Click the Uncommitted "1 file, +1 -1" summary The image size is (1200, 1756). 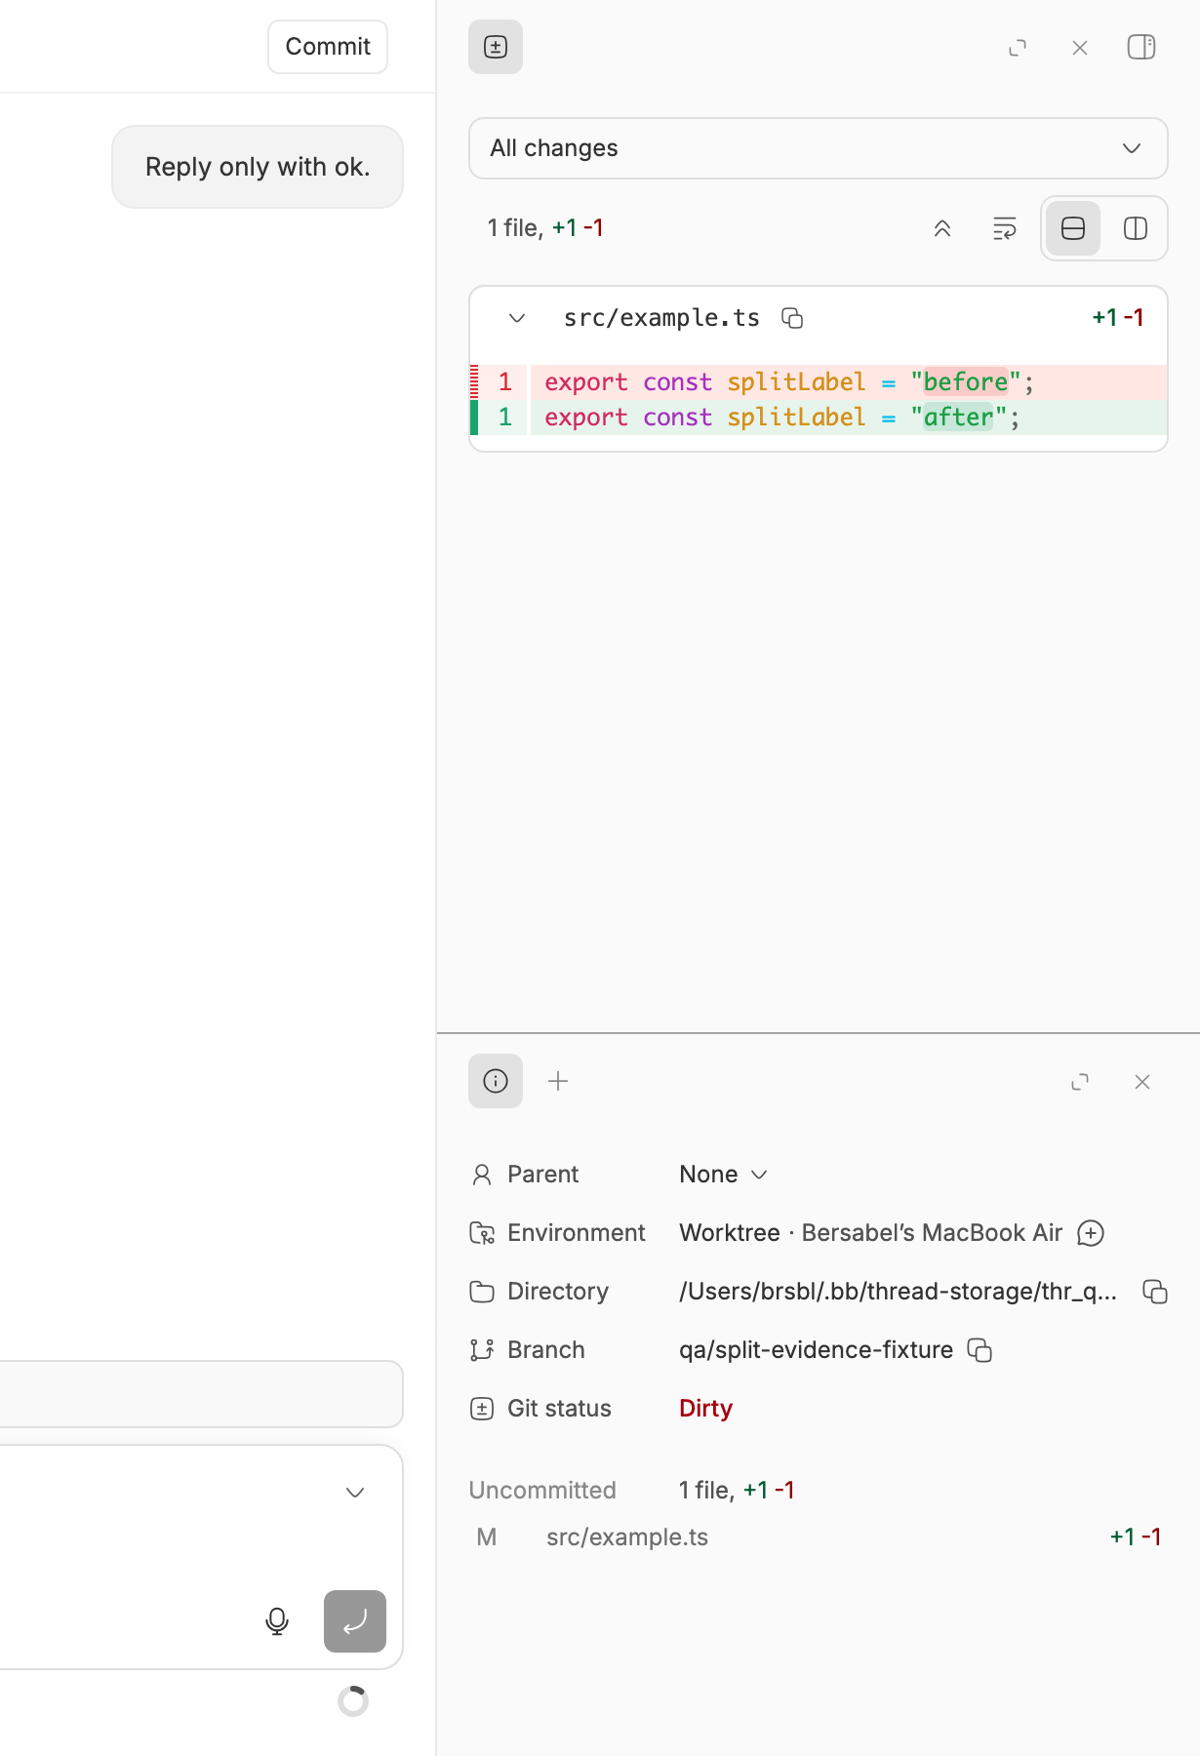(737, 1491)
